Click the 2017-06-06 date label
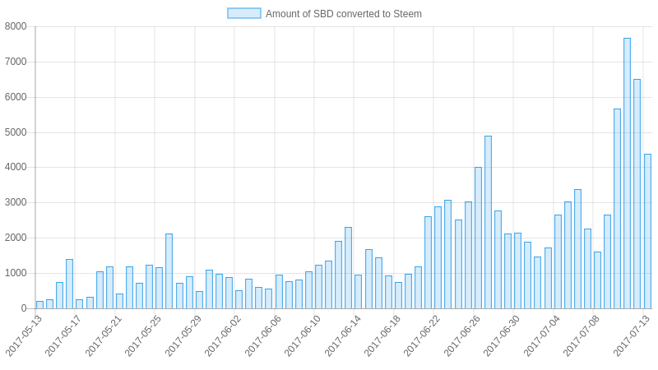The image size is (658, 370). [263, 336]
